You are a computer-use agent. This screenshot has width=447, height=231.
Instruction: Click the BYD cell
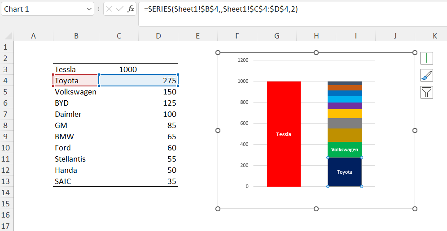(76, 103)
